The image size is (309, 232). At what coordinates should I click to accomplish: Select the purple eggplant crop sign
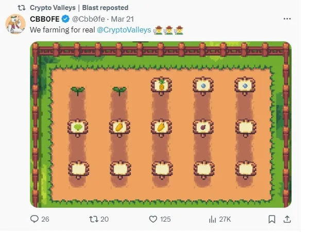[203, 128]
